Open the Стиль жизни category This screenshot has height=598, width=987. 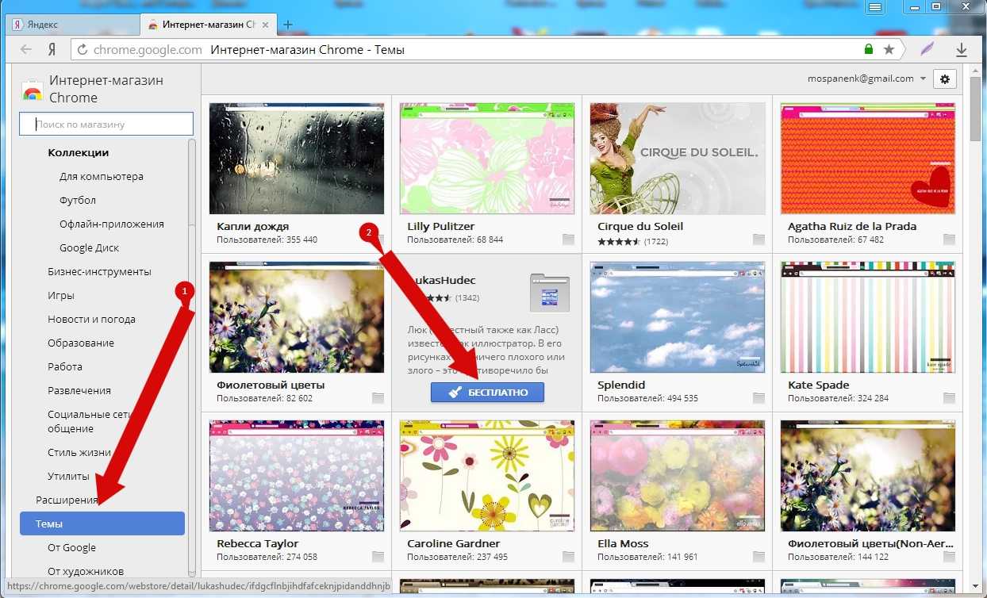tap(79, 452)
